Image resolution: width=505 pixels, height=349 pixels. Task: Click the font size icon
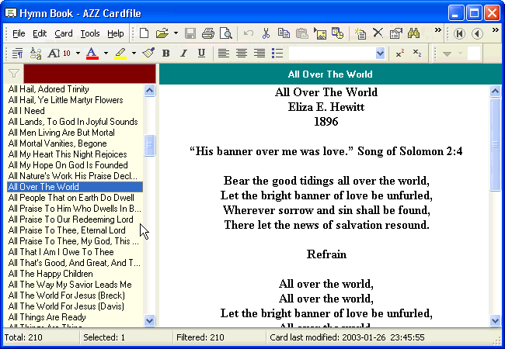(59, 53)
